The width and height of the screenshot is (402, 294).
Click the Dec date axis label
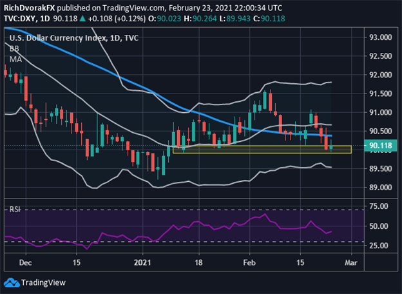pyautogui.click(x=25, y=262)
